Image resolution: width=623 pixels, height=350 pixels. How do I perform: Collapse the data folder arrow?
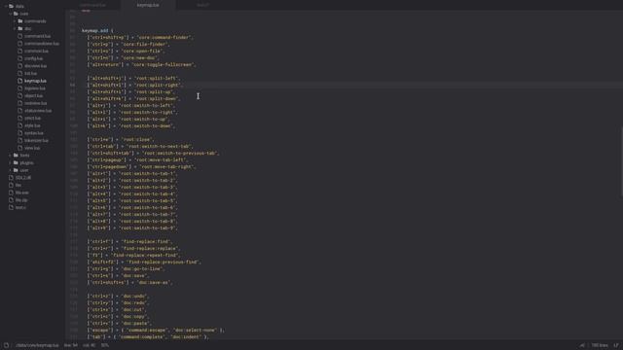point(6,7)
